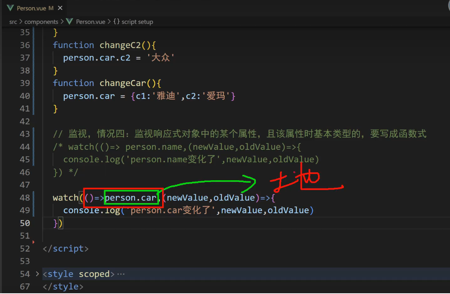The image size is (450, 294).
Task: Click line number 39
Action: point(25,83)
